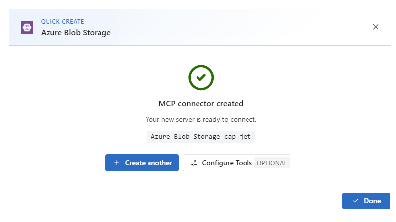
Task: Close the Quick Create dialog with X
Action: tap(376, 27)
